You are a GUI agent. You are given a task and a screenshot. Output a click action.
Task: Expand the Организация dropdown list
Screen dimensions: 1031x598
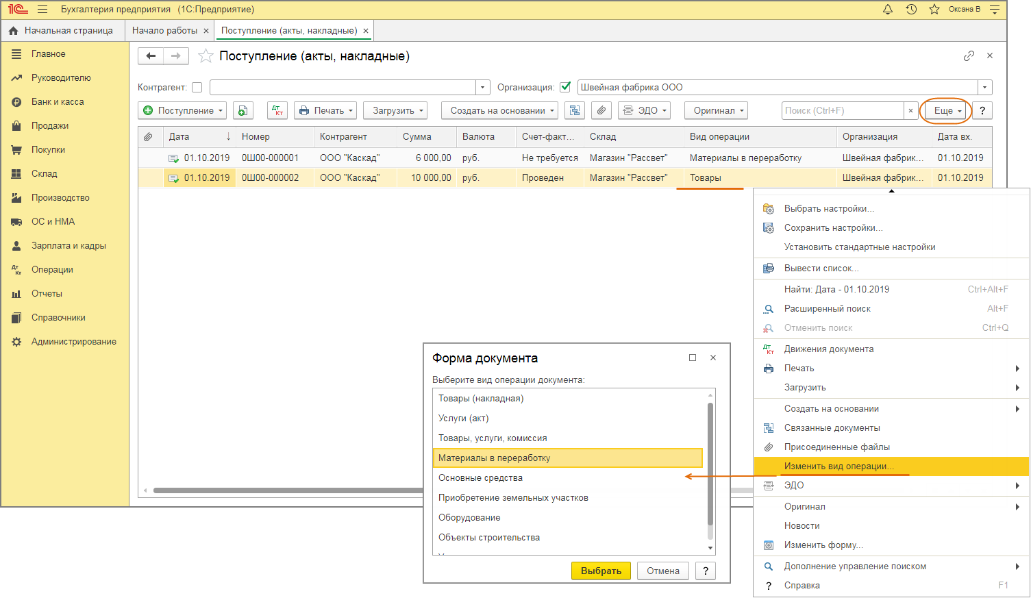pos(985,87)
